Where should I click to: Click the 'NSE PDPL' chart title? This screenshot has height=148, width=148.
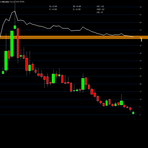pos(20,2)
